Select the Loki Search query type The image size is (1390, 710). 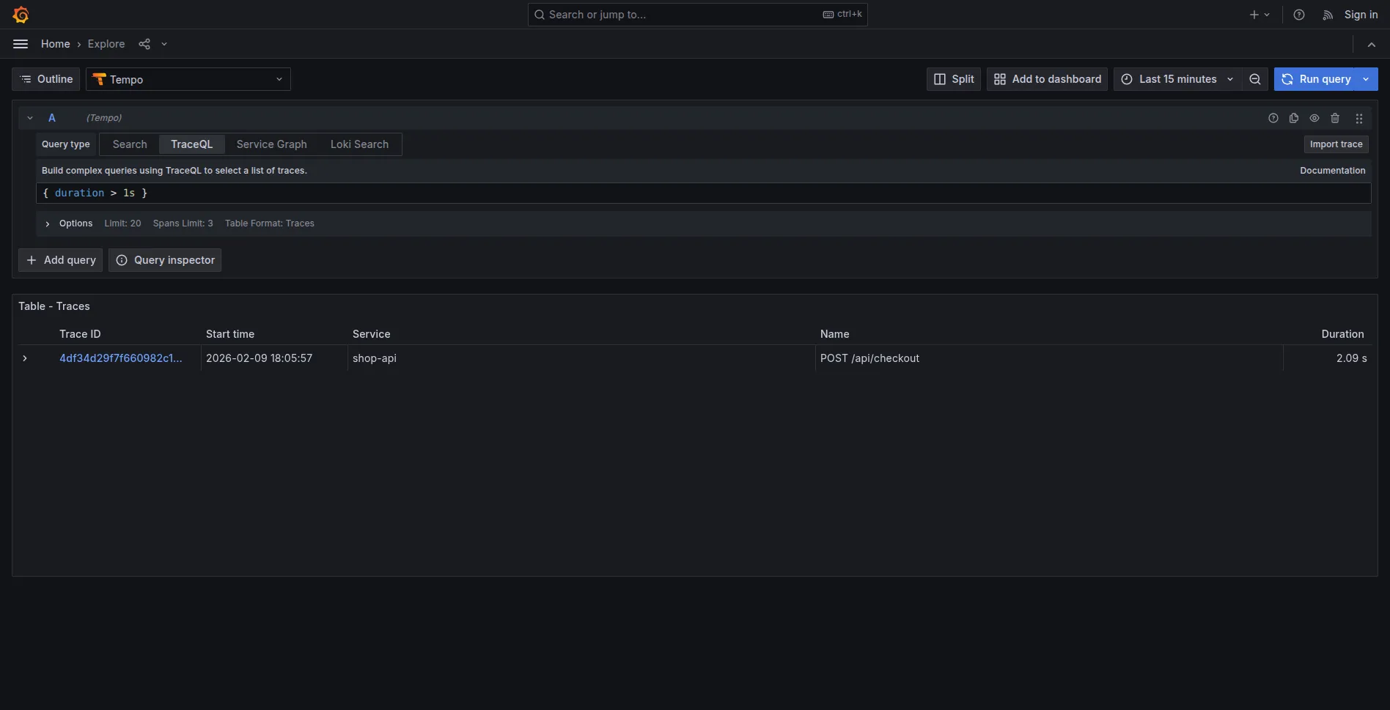coord(359,144)
